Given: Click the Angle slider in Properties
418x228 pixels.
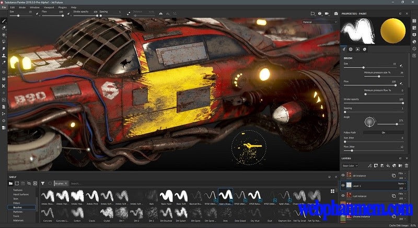Looking at the screenshot, I should [390, 124].
